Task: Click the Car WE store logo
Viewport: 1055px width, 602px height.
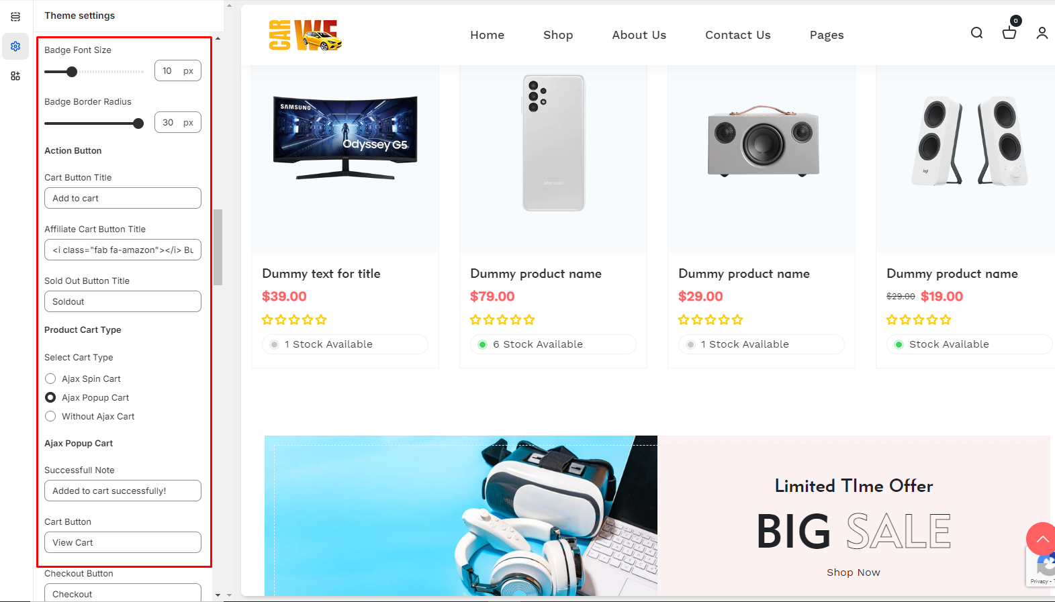Action: tap(306, 35)
